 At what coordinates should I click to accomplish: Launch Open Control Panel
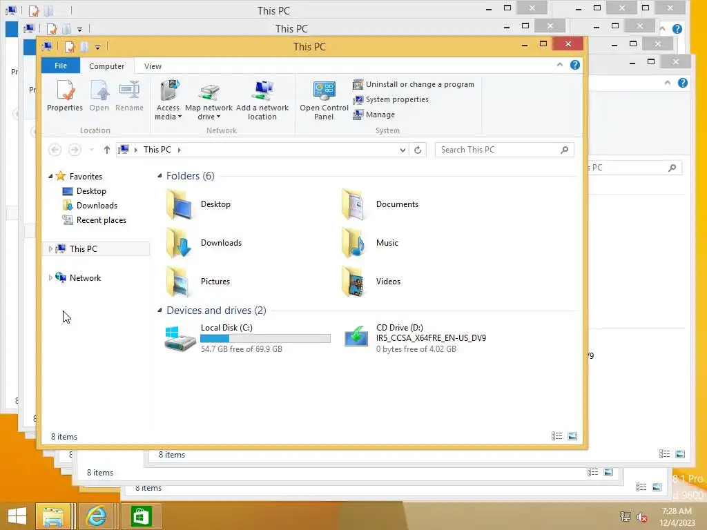(324, 100)
